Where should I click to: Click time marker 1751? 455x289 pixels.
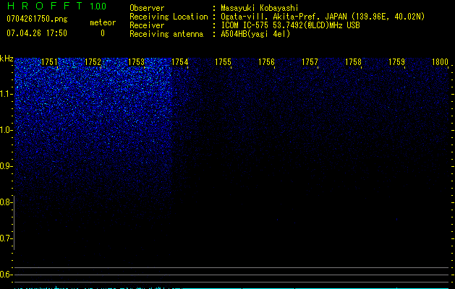[x=49, y=62]
